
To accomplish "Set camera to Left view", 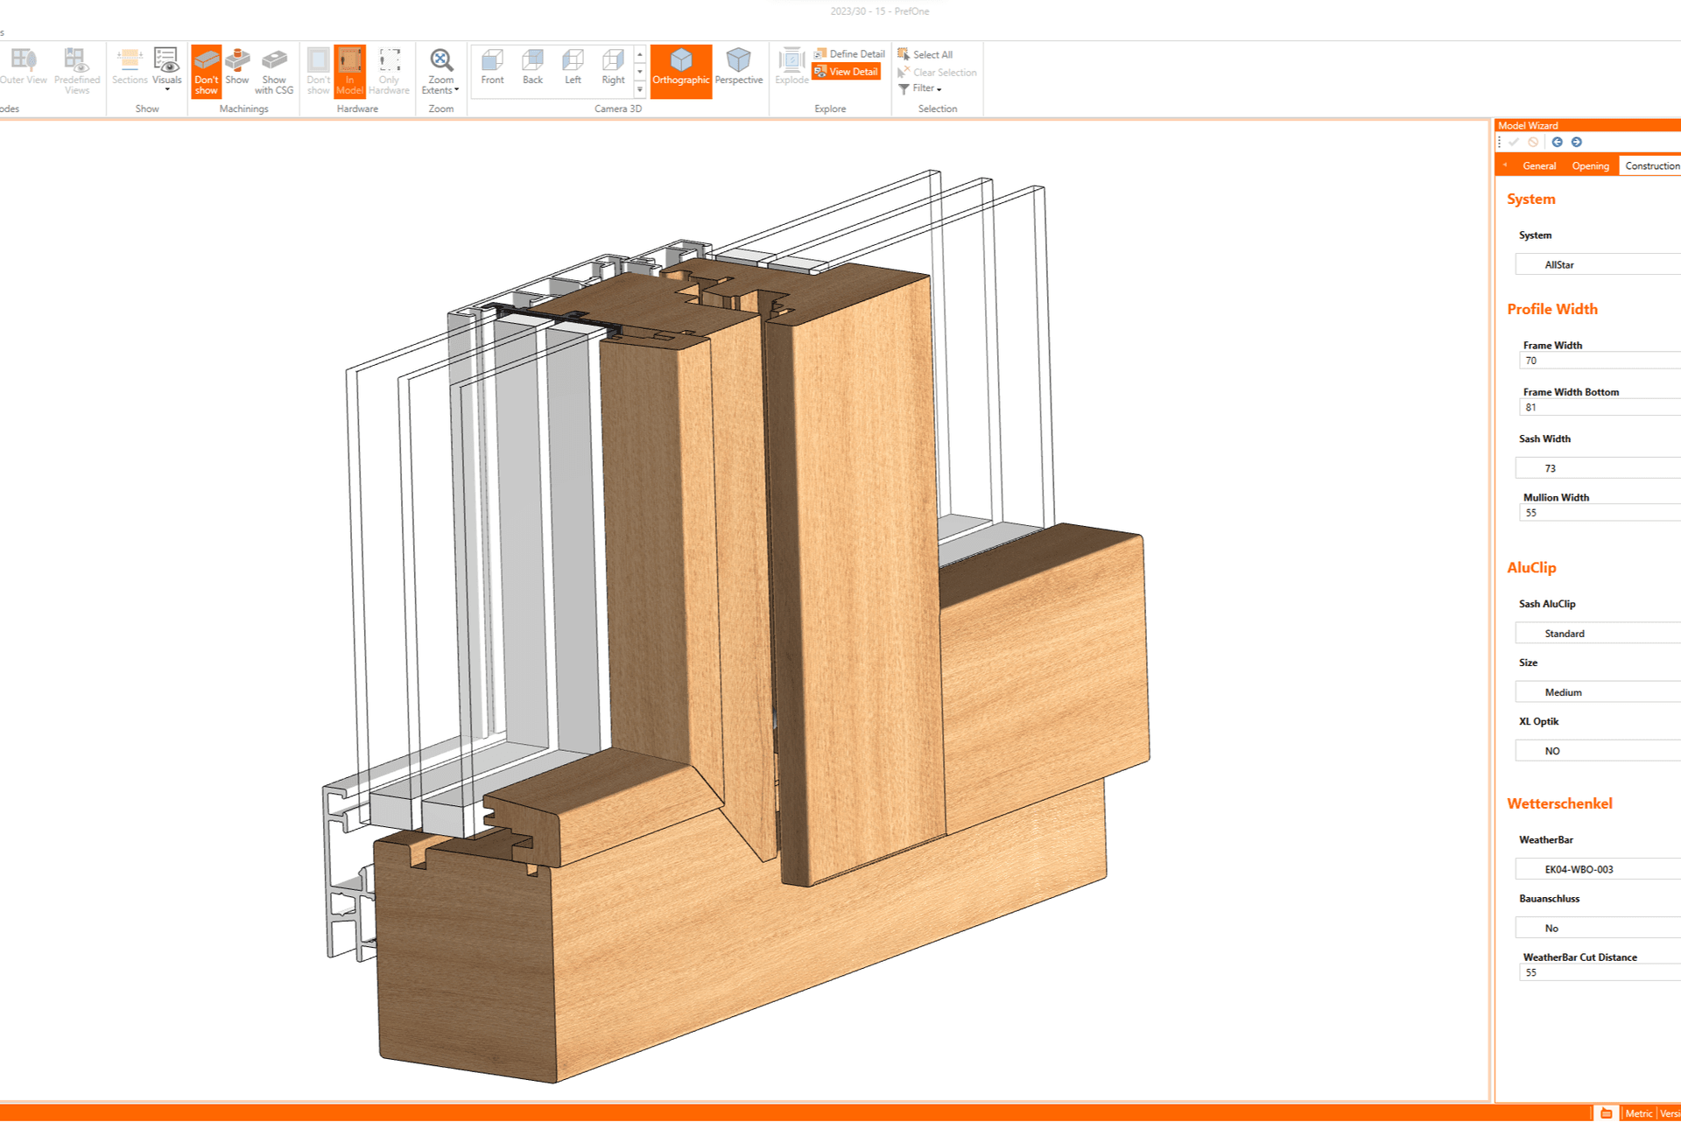I will click(x=573, y=67).
